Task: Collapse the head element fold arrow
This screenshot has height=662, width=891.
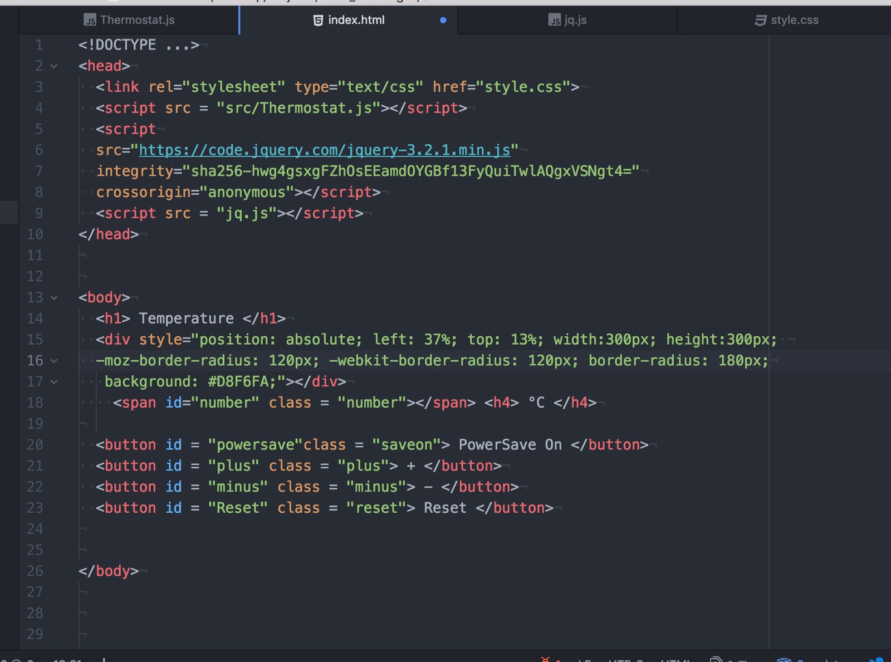Action: (x=53, y=66)
